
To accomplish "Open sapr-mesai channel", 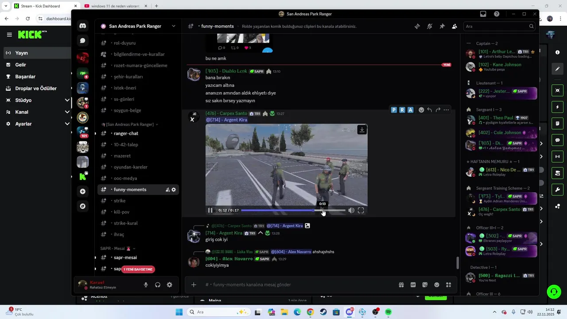I will 138,257.
